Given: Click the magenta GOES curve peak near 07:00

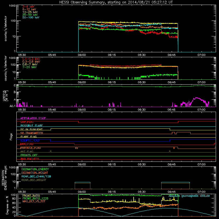Looking at the screenshot, I should [197, 98].
